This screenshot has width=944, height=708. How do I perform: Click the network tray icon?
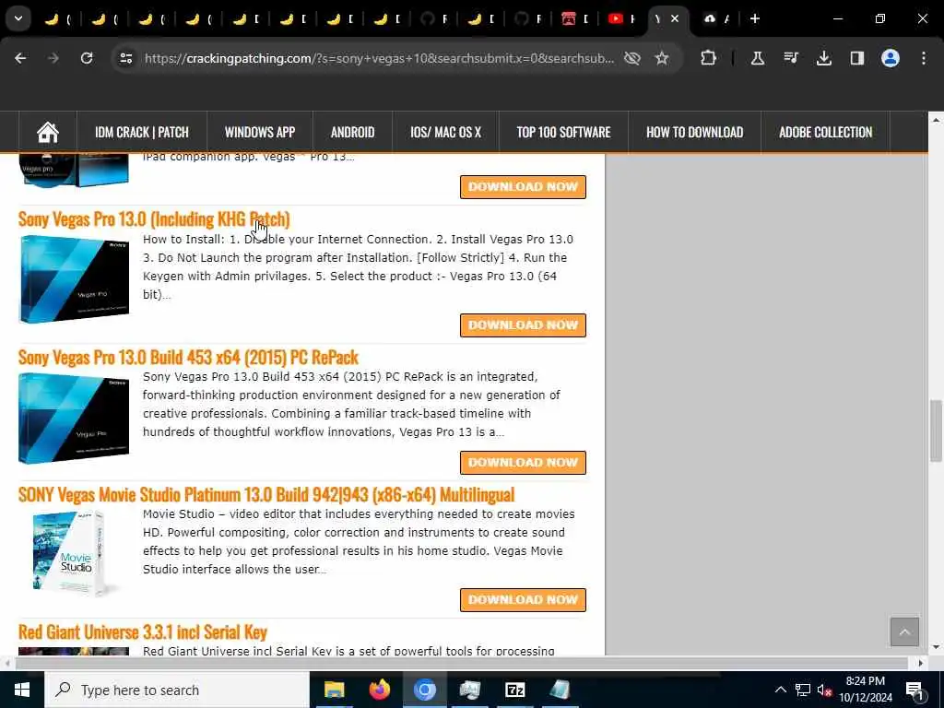(803, 690)
